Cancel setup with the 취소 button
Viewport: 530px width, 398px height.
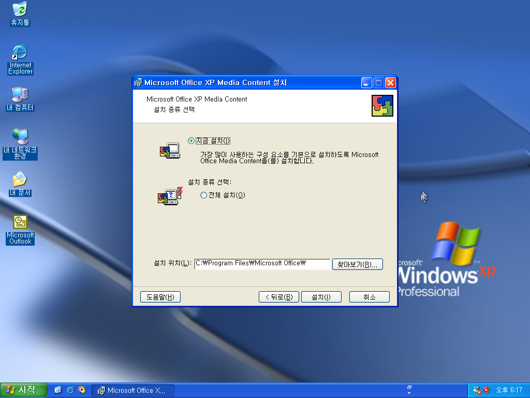point(370,297)
